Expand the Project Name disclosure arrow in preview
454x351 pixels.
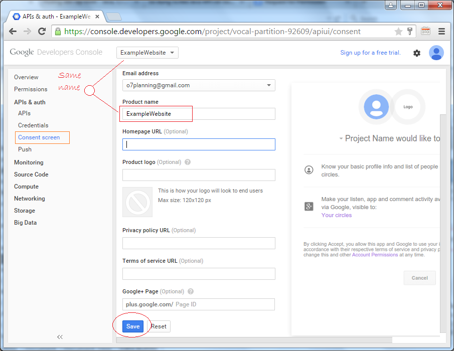[341, 138]
